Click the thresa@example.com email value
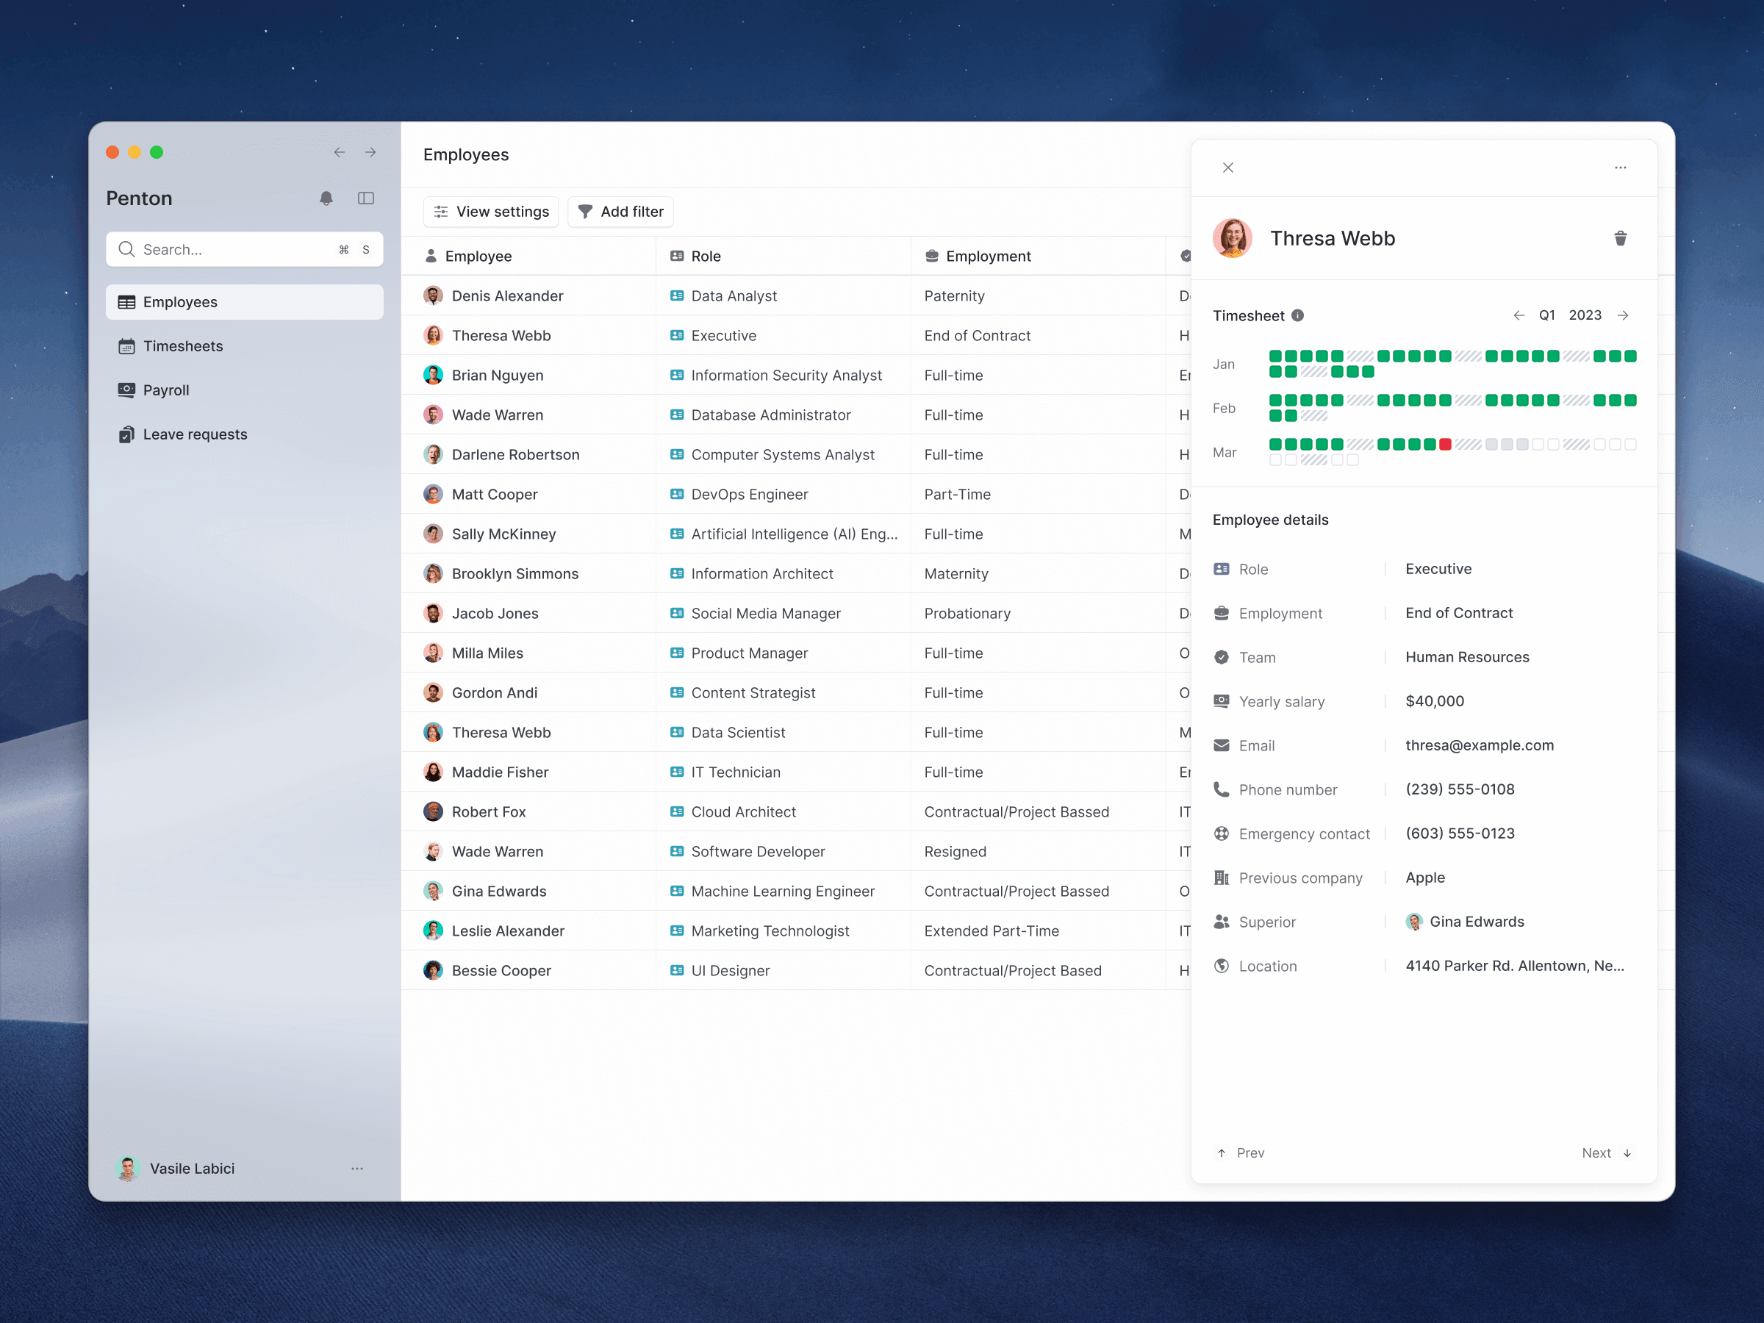 pos(1479,745)
